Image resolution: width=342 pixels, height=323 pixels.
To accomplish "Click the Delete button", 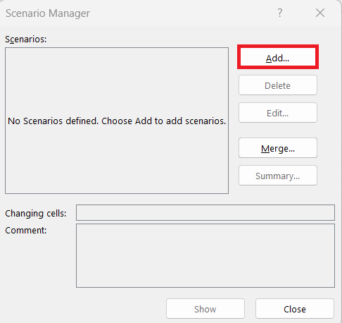I will (278, 85).
